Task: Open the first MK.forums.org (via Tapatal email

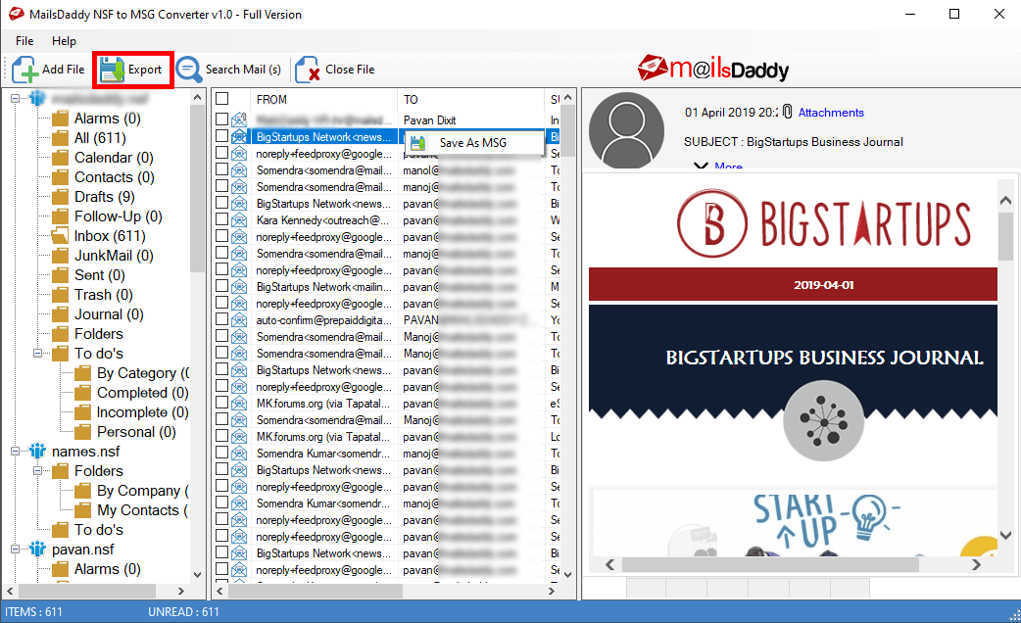Action: pyautogui.click(x=323, y=403)
